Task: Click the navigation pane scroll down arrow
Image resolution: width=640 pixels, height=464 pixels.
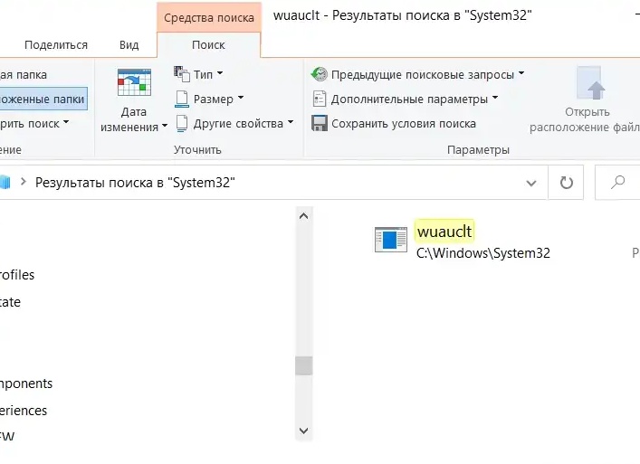Action: (x=303, y=431)
